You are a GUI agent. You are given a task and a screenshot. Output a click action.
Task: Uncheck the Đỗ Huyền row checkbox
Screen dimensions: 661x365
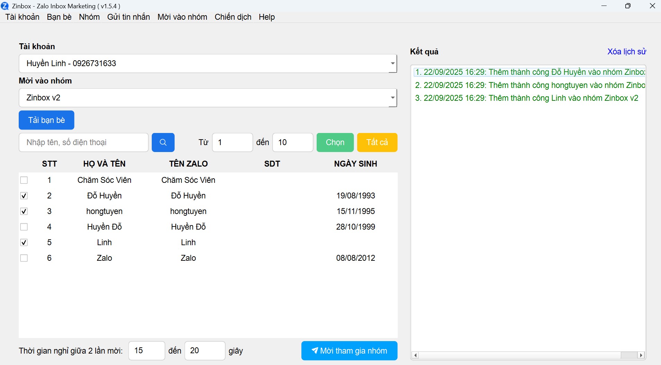click(x=24, y=196)
